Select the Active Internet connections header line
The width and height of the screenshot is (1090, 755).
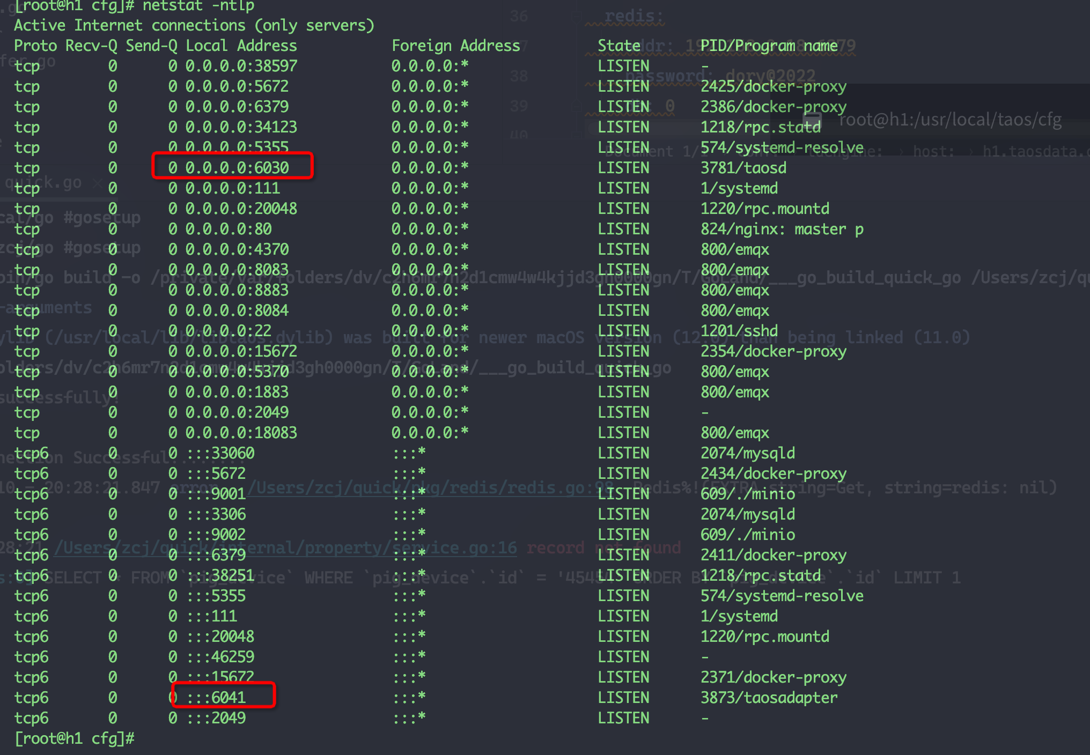point(194,25)
